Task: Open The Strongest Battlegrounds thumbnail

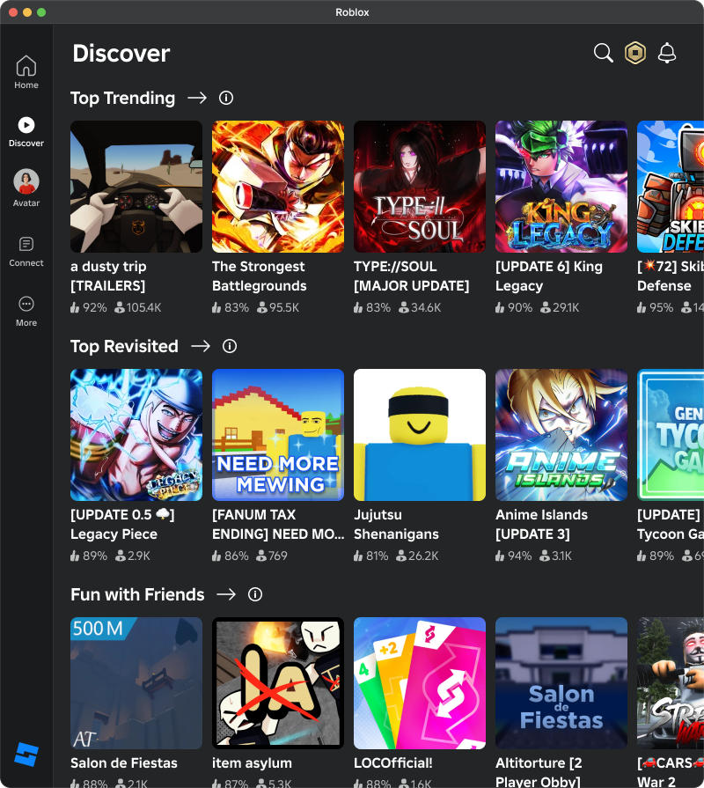Action: [278, 187]
